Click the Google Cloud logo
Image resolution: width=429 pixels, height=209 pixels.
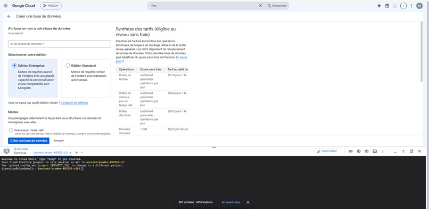[23, 6]
